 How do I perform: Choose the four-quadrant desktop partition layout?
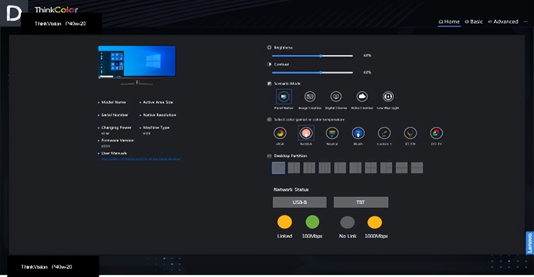tap(371, 168)
